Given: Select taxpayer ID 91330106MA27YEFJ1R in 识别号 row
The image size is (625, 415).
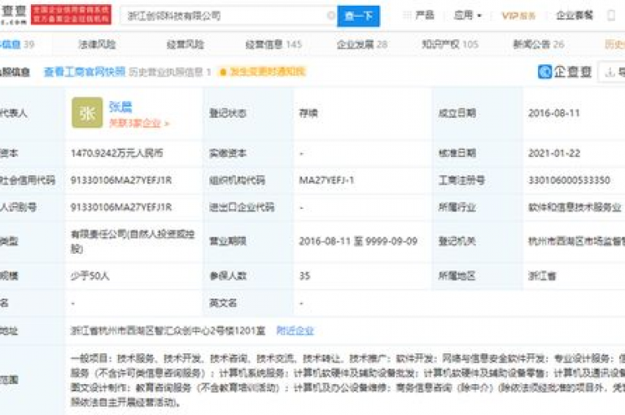Looking at the screenshot, I should tap(121, 207).
